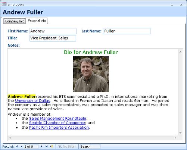Switch to Company Info tab
Image resolution: width=187 pixels, height=150 pixels.
point(15,21)
